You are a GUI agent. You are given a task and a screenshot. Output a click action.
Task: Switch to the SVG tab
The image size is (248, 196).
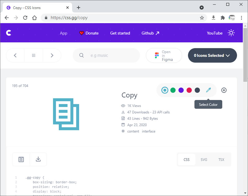point(204,160)
